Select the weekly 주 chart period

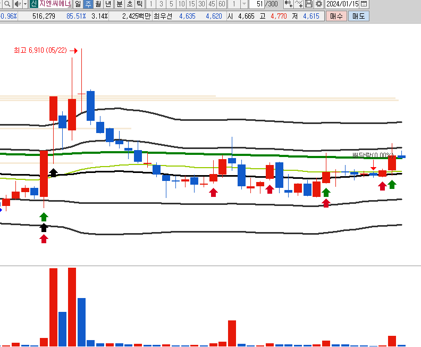click(x=88, y=4)
